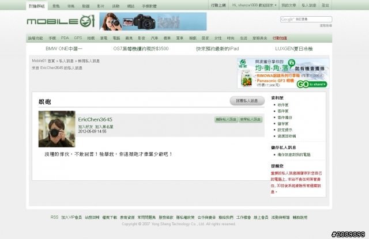369x239 pixels.
Task: Go to the 生活 forum category
Action: [243, 38]
